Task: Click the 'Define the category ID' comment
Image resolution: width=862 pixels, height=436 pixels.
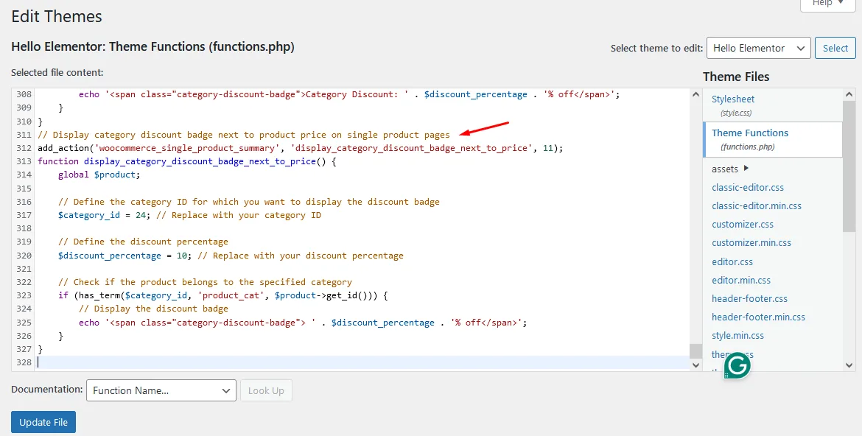Action: (248, 202)
